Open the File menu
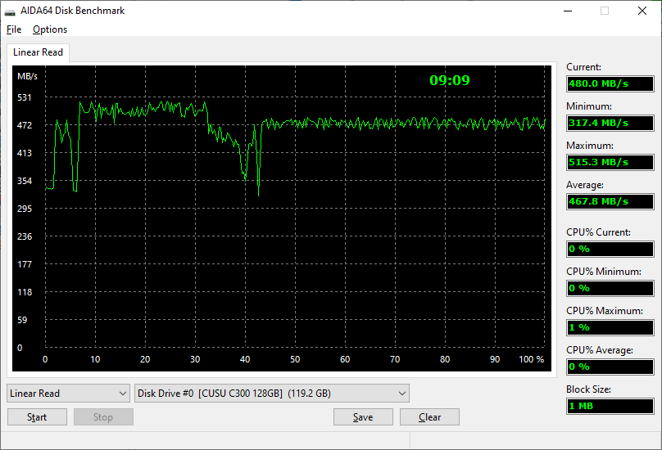The height and width of the screenshot is (450, 662). [14, 29]
